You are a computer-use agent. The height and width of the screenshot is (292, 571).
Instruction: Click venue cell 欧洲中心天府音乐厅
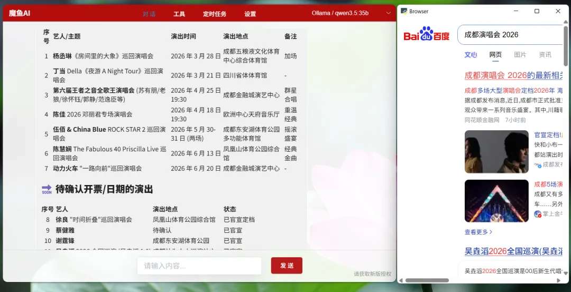tap(251, 114)
